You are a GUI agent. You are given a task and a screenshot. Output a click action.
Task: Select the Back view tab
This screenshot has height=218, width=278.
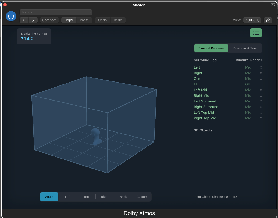[123, 197]
